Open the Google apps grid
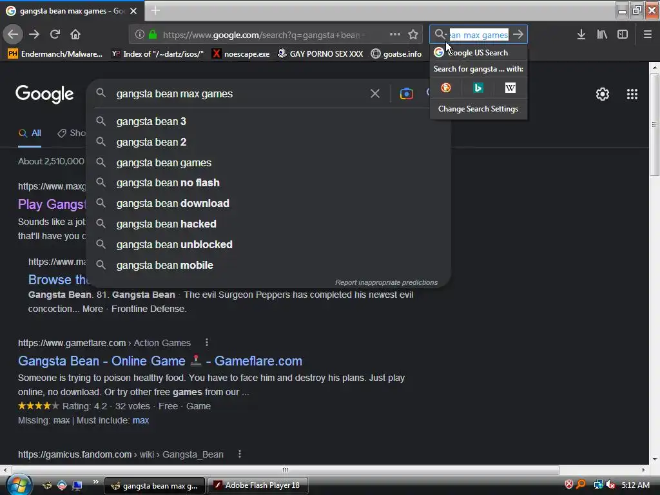The height and width of the screenshot is (495, 660). tap(632, 94)
